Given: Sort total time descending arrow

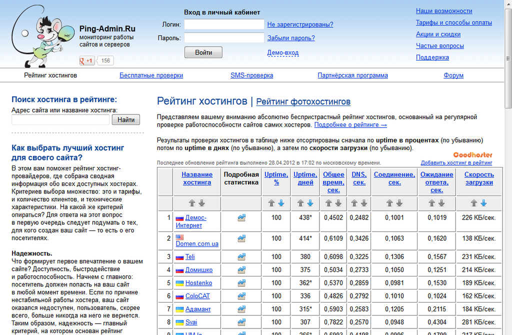Looking at the screenshot, I should coord(338,203).
